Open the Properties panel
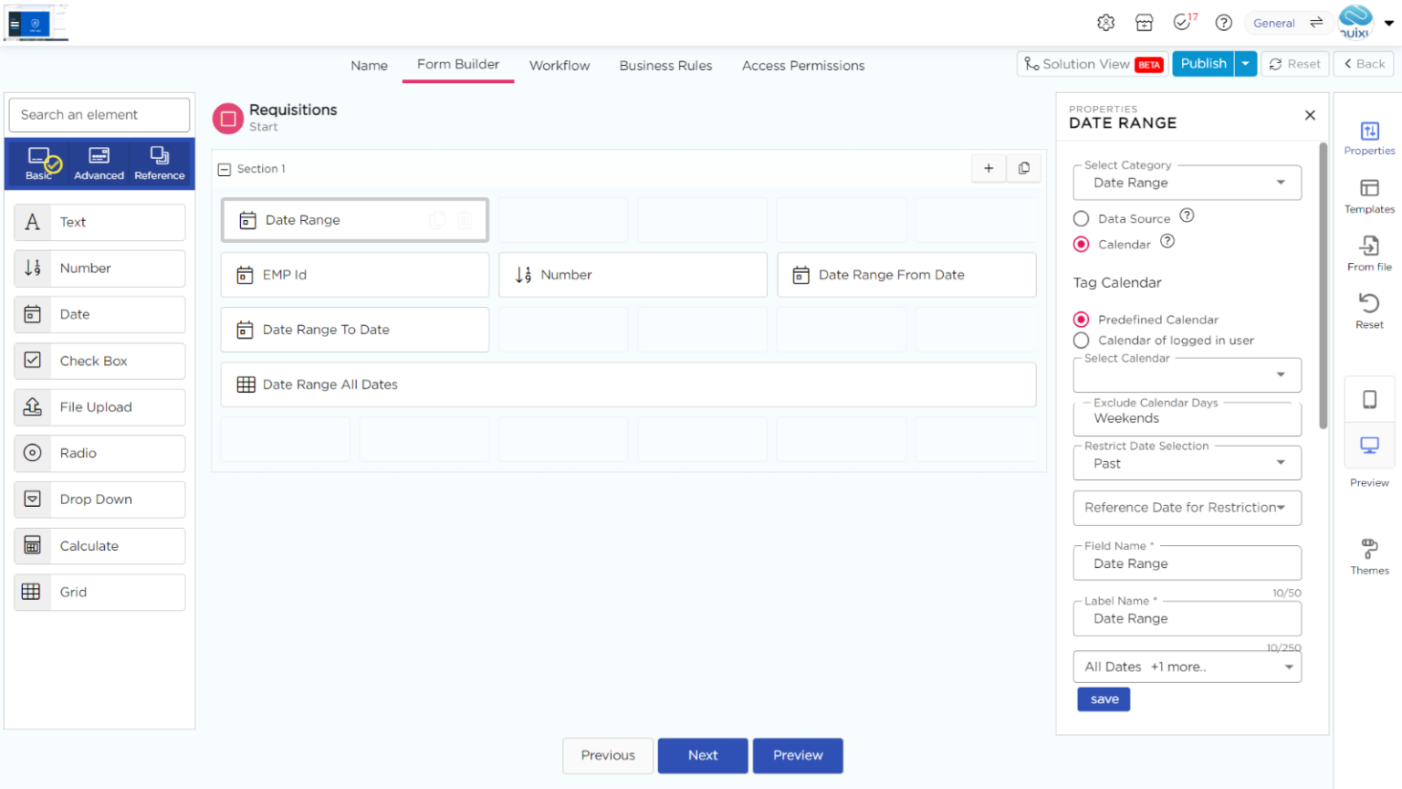Image resolution: width=1402 pixels, height=789 pixels. click(x=1368, y=135)
